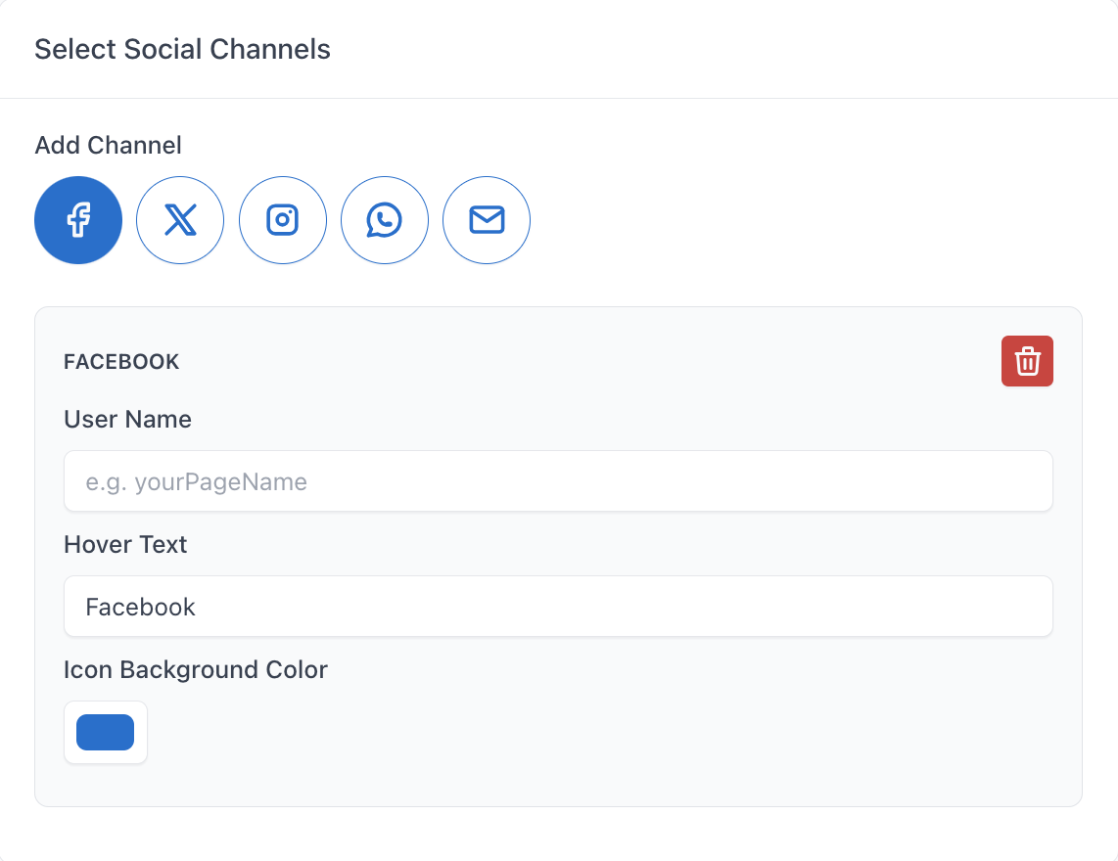Add the X (Twitter) channel
This screenshot has width=1118, height=861.
180,220
